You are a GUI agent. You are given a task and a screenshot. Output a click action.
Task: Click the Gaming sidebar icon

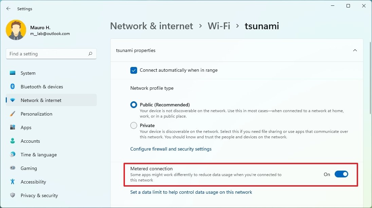pos(13,168)
